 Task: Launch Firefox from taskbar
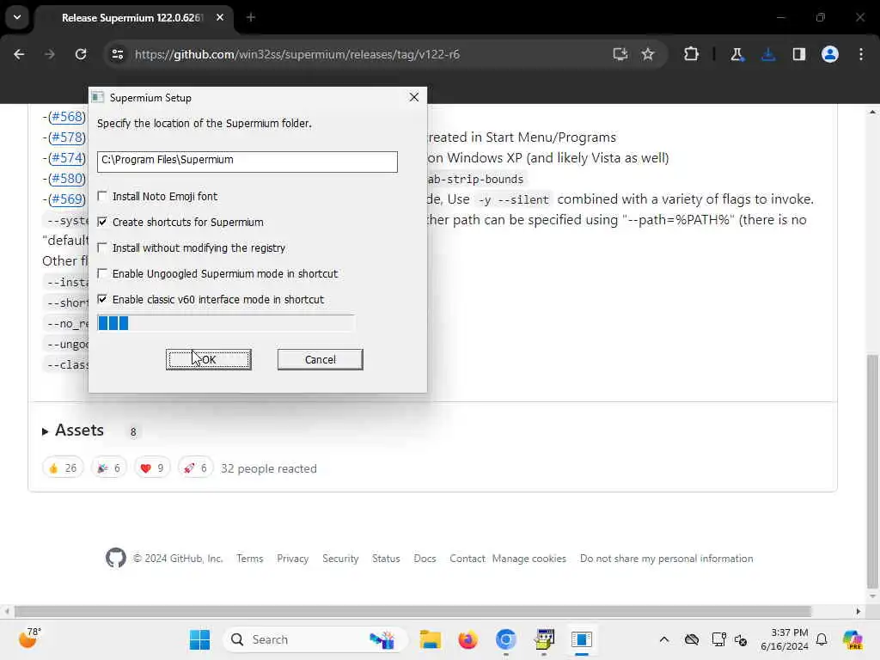467,639
